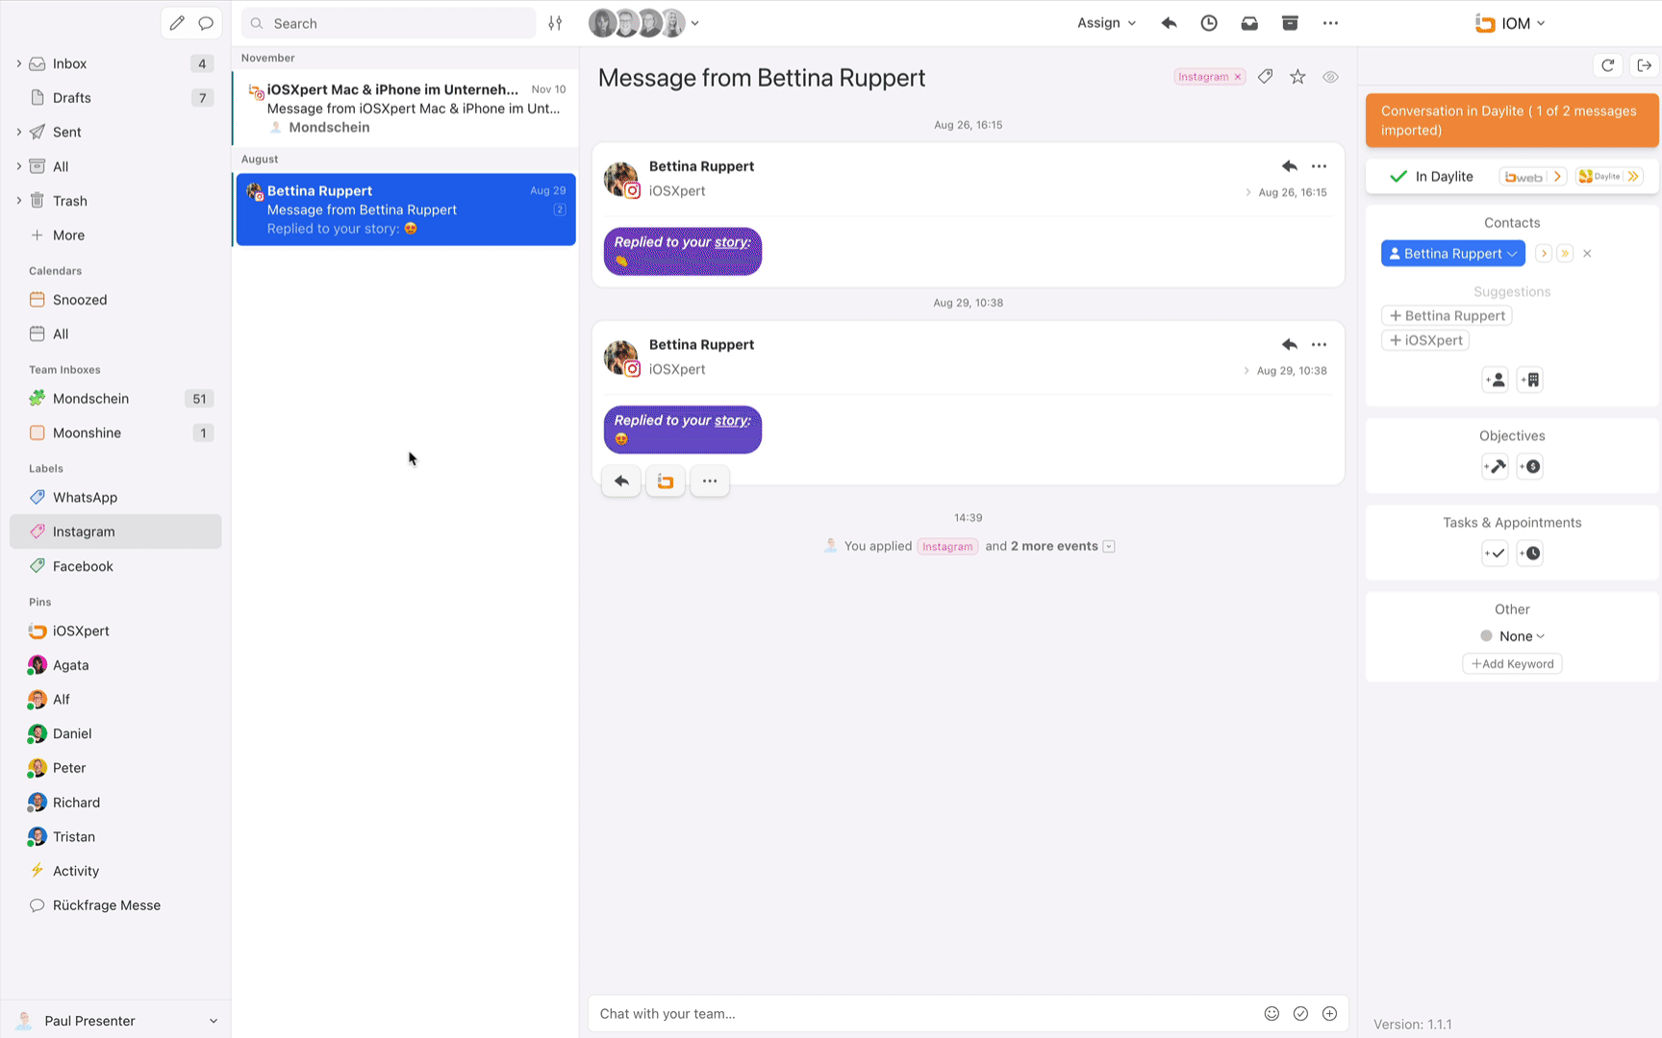Refresh the Daylite side panel

coord(1608,65)
